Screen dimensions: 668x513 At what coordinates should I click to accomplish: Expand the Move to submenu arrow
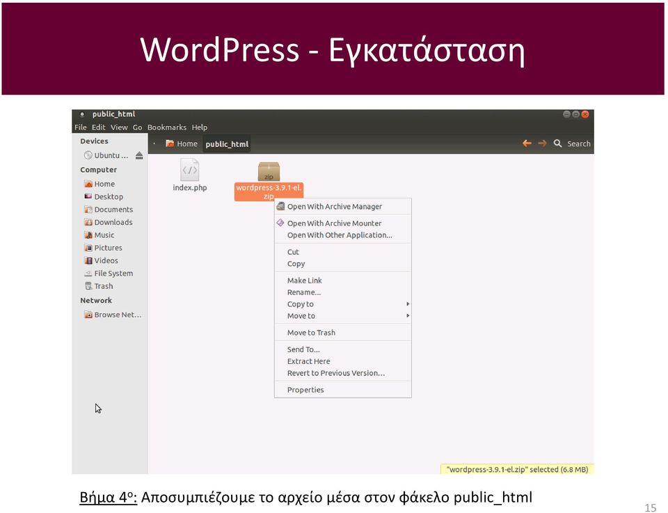[408, 316]
